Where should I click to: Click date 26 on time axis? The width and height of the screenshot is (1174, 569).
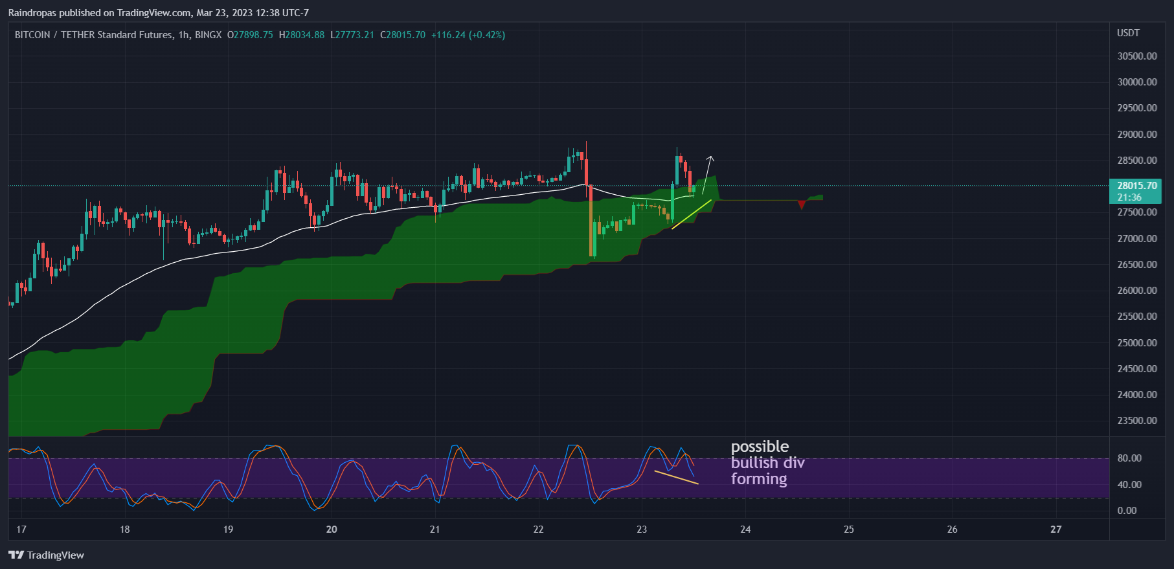point(952,530)
